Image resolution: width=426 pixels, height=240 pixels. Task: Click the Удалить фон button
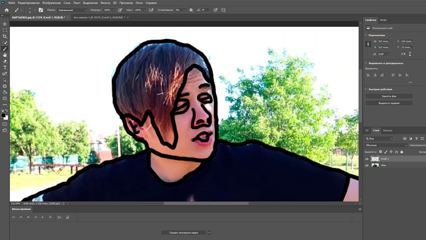coord(389,96)
